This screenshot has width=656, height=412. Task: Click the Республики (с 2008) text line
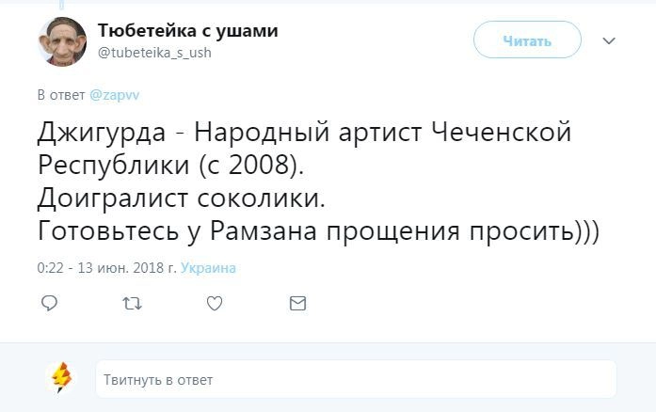click(172, 166)
